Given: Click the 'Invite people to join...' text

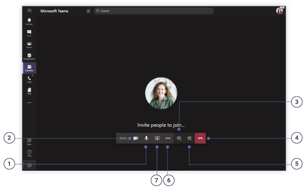Looking at the screenshot, I should pos(161,125).
